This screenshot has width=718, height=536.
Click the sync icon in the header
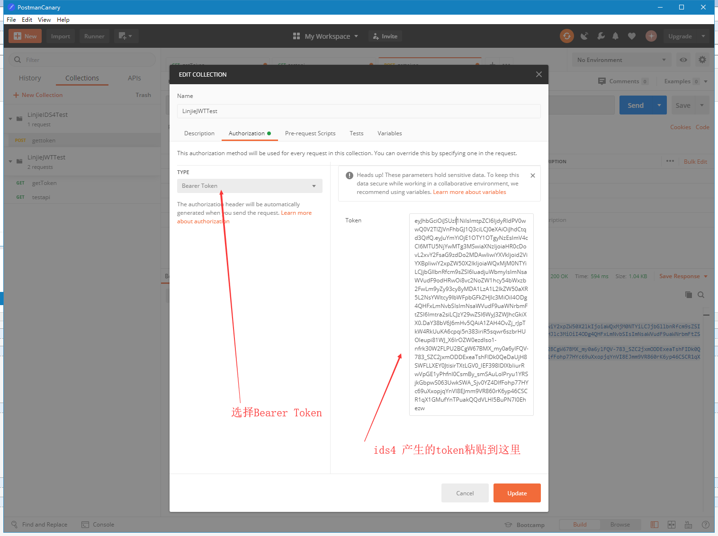click(x=567, y=36)
